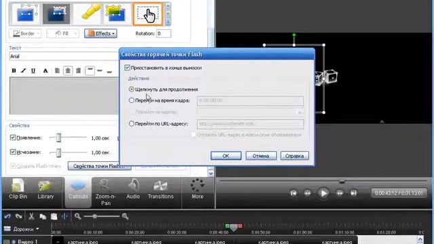Open the Transitions tab
Screen dimensions: 434x244
[x=161, y=190]
